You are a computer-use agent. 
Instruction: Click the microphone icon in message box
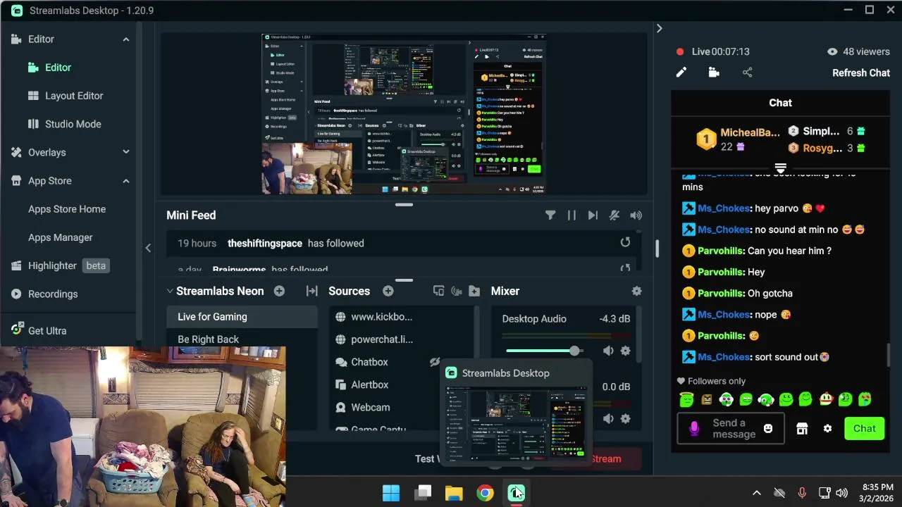click(x=694, y=428)
